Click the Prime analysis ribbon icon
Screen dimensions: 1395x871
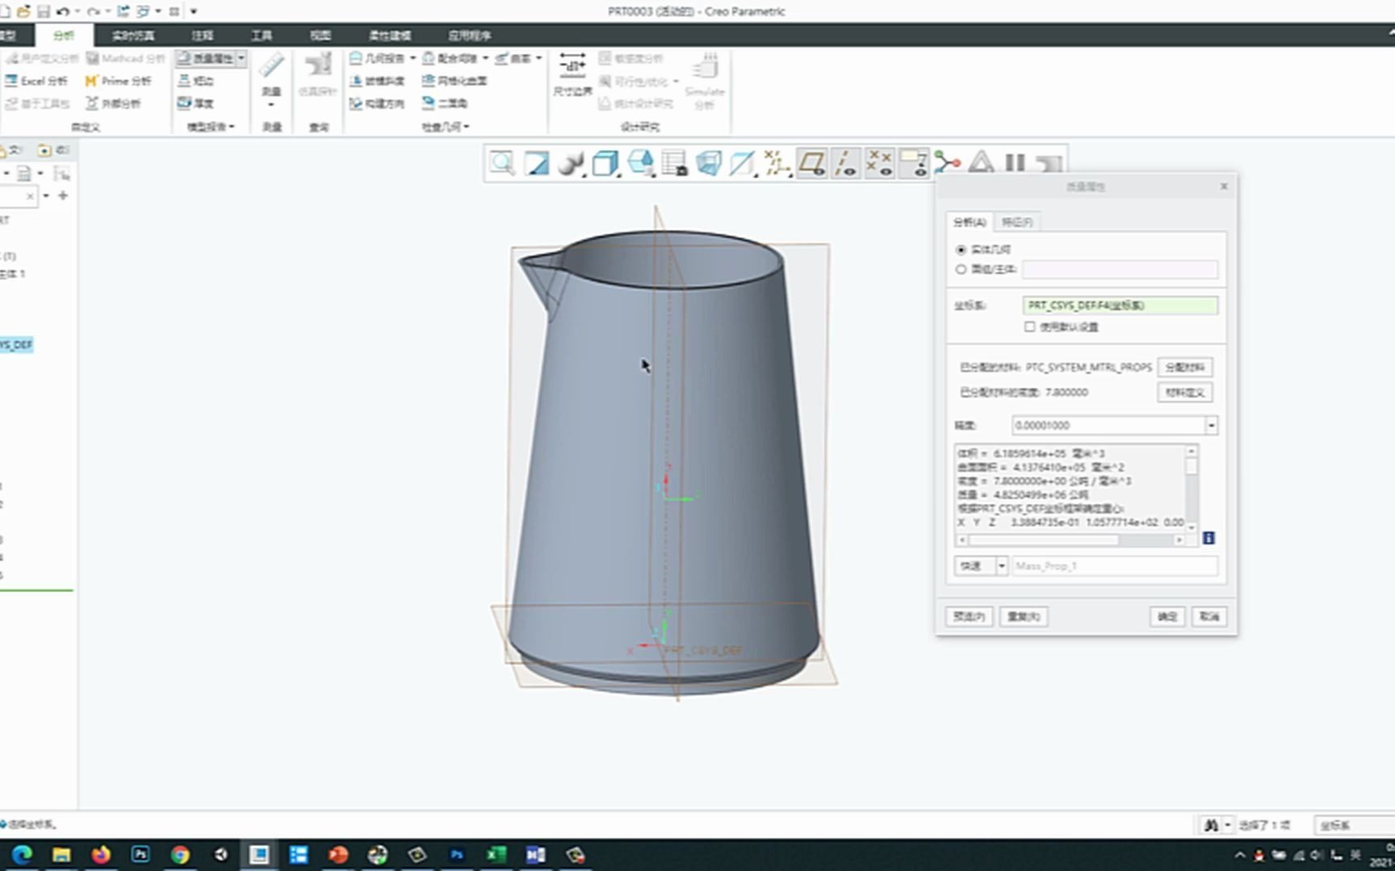(x=91, y=81)
